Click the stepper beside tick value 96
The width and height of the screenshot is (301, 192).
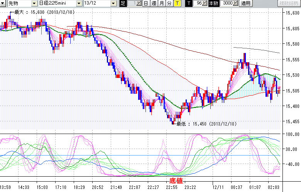click(x=205, y=3)
